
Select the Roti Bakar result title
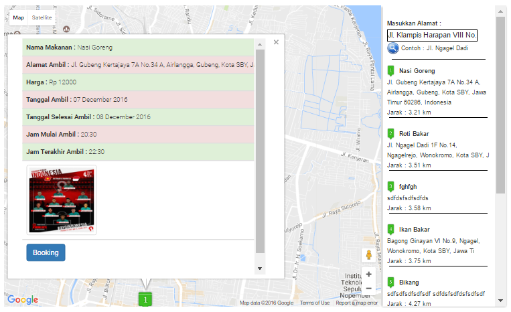click(414, 133)
